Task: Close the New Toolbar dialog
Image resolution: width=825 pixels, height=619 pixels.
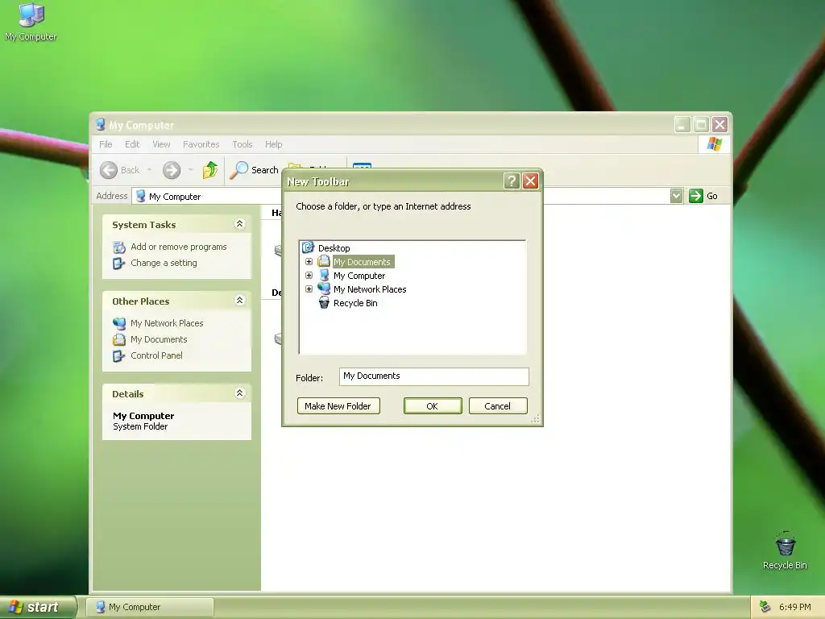Action: (530, 181)
